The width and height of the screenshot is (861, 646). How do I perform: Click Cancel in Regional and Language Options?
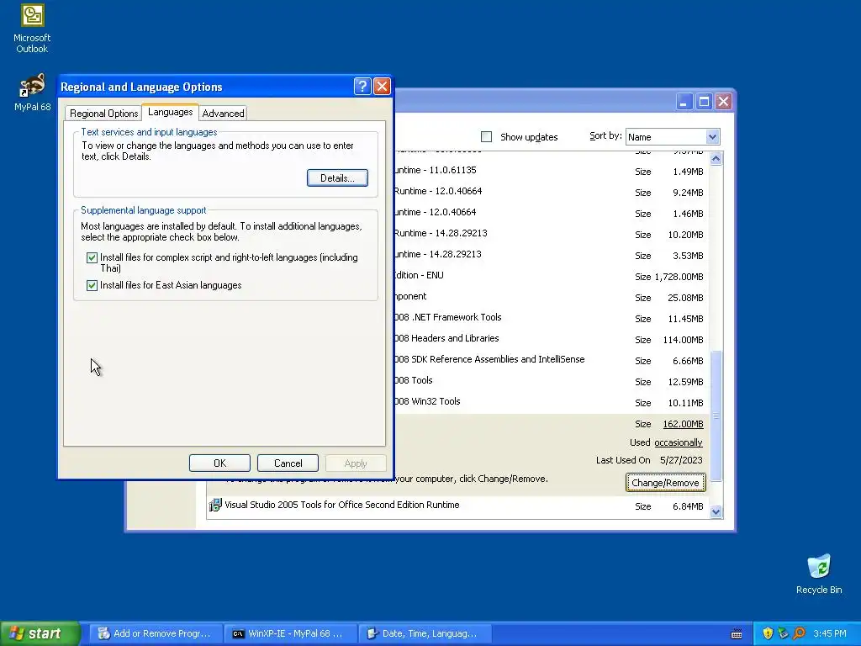(x=288, y=463)
